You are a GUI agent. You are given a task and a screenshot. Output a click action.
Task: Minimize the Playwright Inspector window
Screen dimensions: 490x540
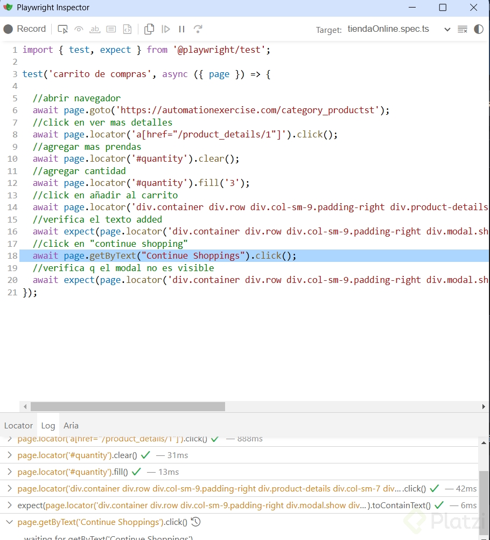[x=412, y=8]
